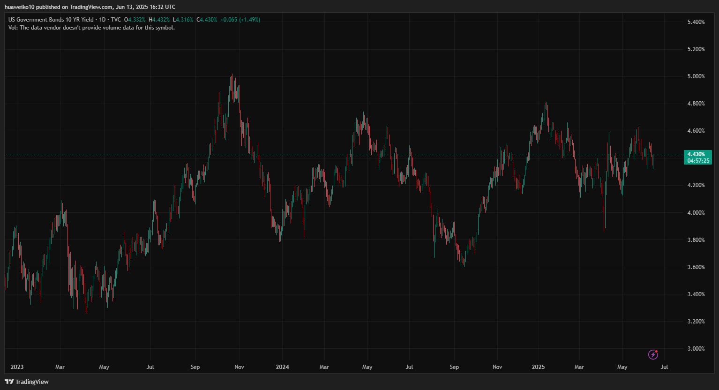719x390 pixels.
Task: Click the 3.600% price axis label
Action: point(696,267)
